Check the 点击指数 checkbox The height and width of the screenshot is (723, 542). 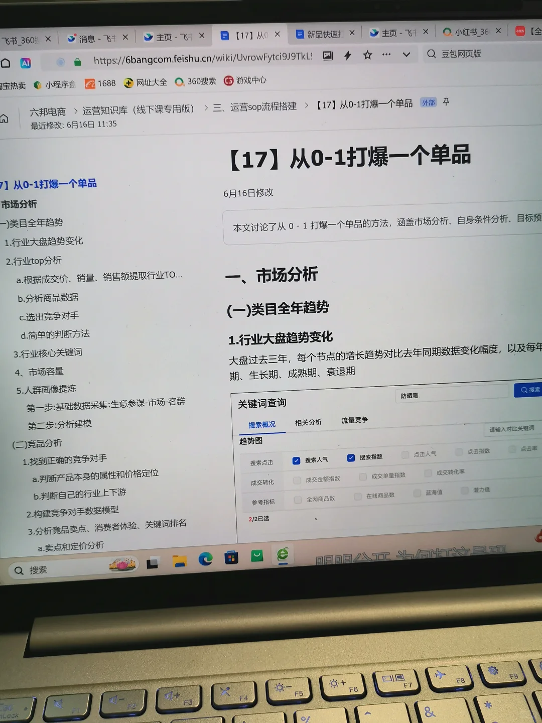coord(459,452)
